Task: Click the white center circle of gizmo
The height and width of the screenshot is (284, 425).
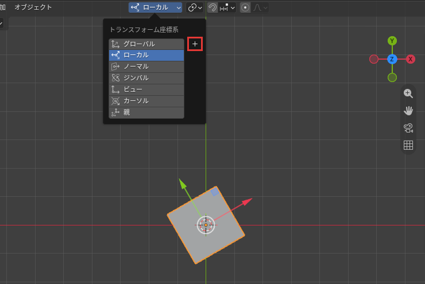Action: (x=206, y=225)
